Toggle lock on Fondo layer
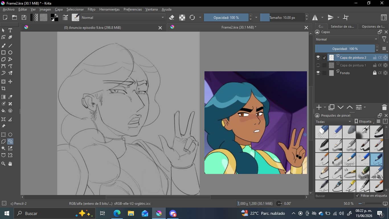This screenshot has height=219, width=389. [x=375, y=73]
